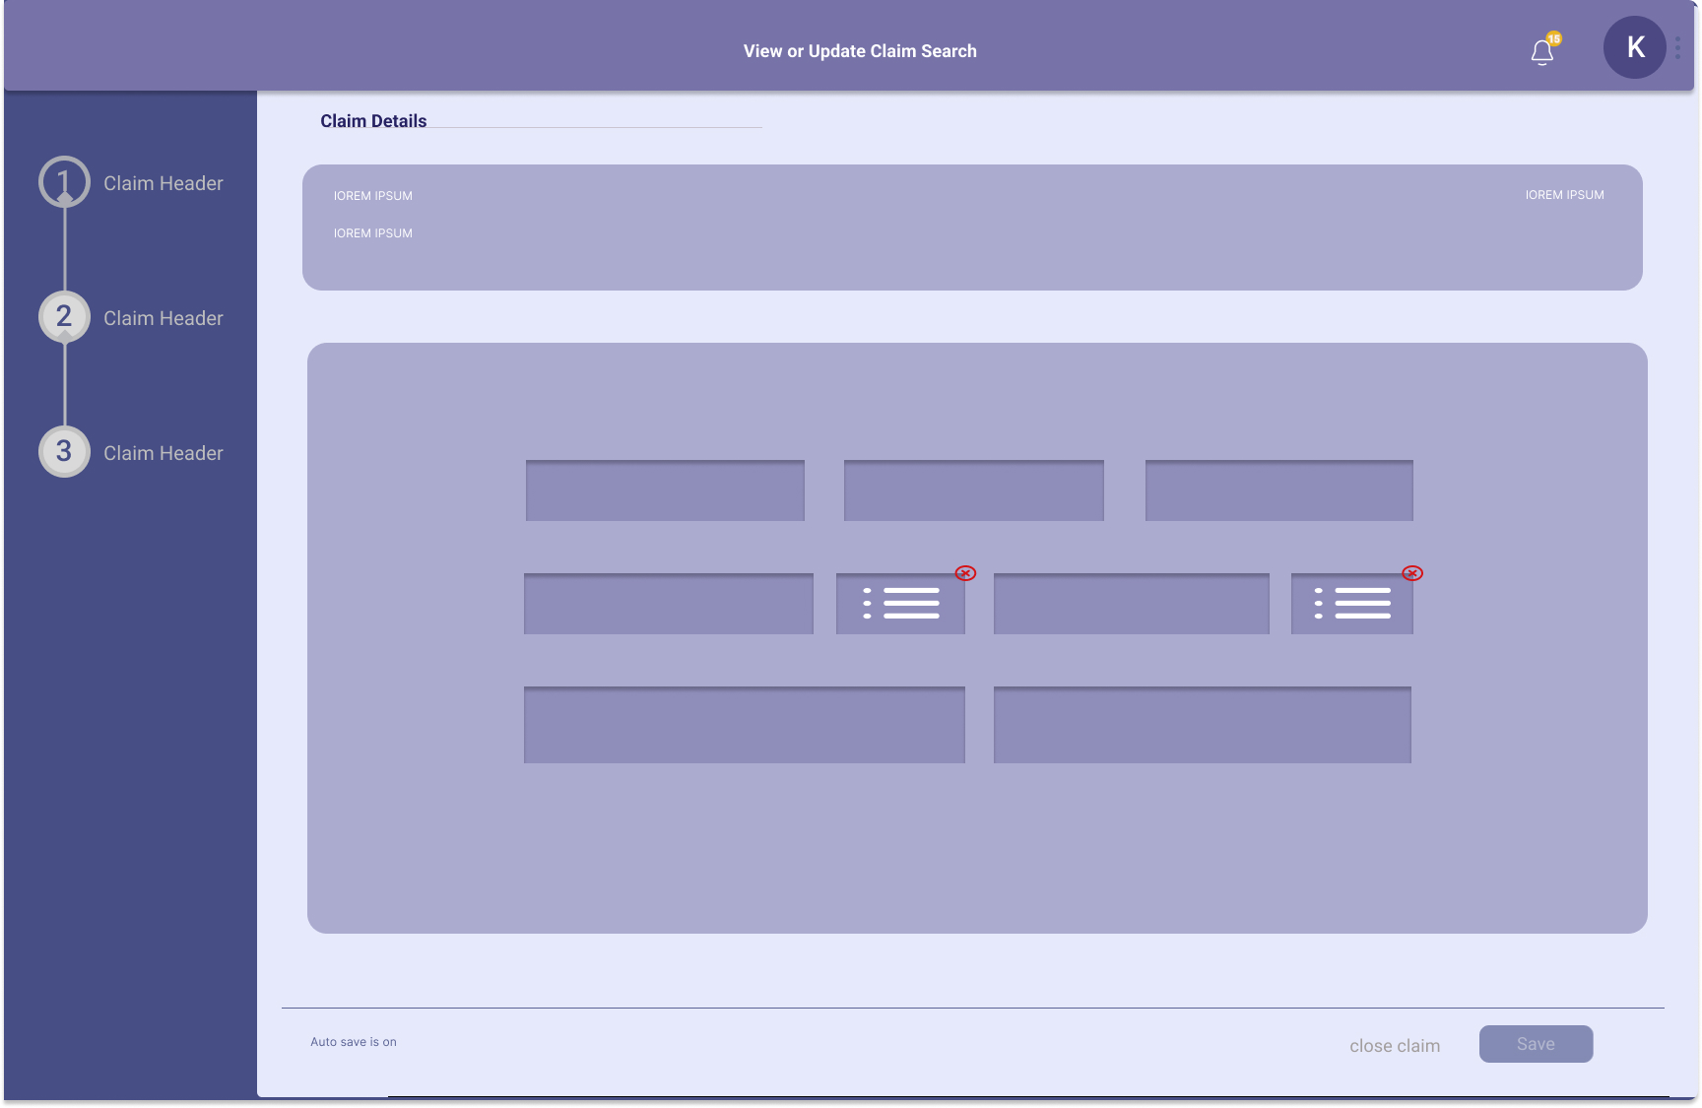Select step 3 circle in the progress tracker
Screen dimensions: 1702x1108
point(63,452)
